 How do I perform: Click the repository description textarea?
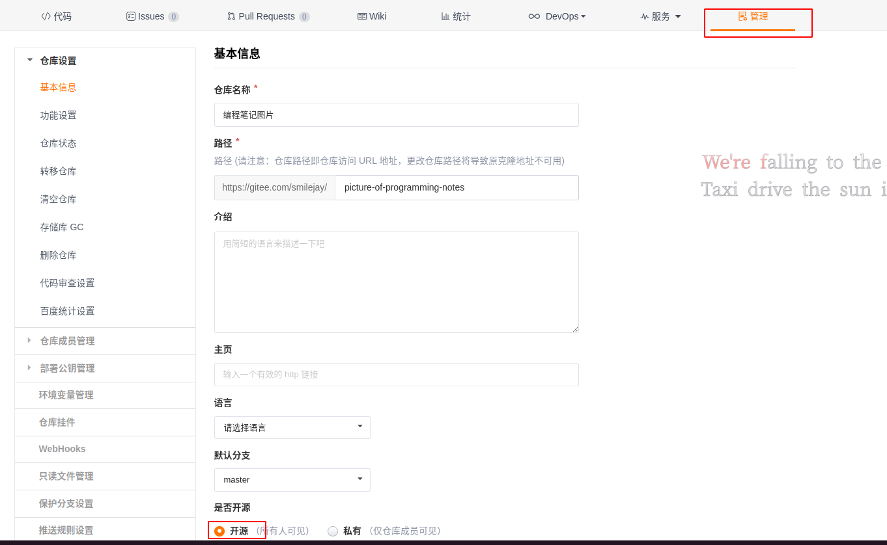[x=396, y=282]
